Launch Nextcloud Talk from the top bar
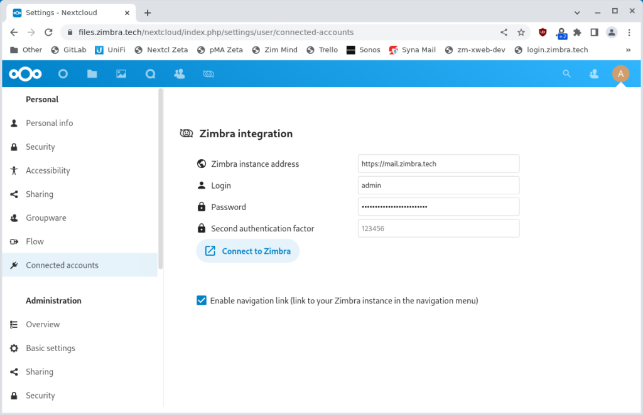 point(150,73)
